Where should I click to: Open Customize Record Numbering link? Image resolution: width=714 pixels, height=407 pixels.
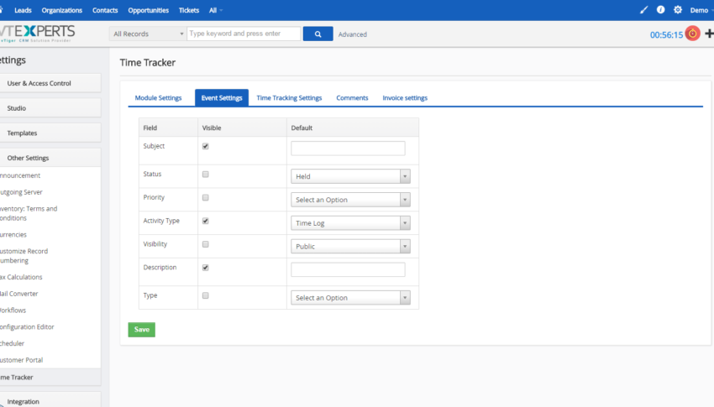[x=24, y=256]
